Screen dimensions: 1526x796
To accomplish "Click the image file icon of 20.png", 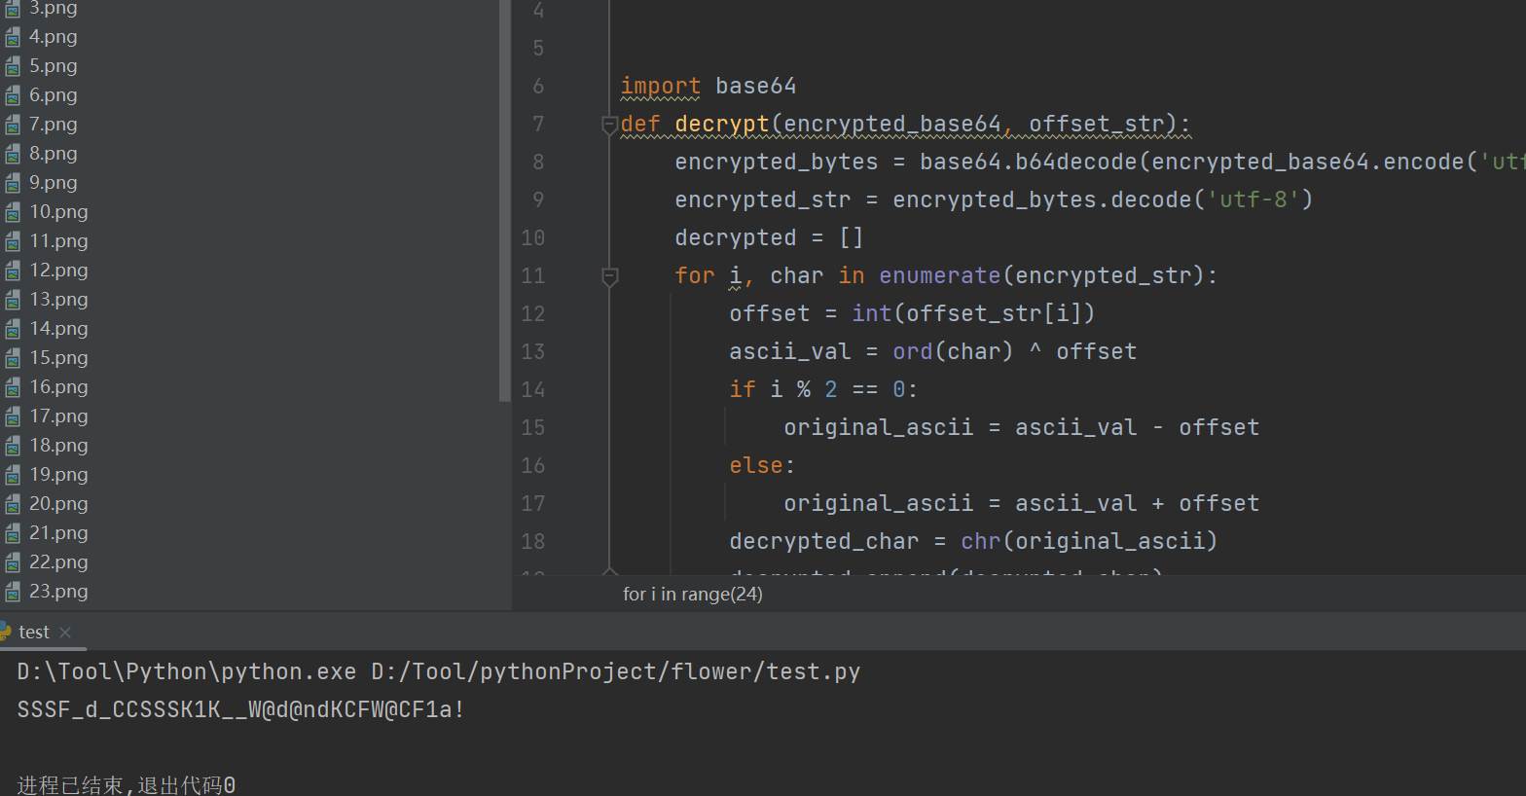I will (x=13, y=504).
